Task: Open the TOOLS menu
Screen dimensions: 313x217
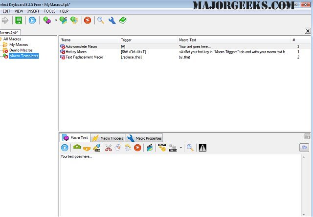Action: [49, 11]
